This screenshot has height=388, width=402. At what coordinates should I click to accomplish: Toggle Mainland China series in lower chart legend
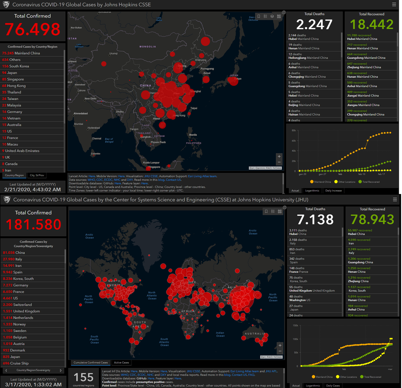[322, 377]
